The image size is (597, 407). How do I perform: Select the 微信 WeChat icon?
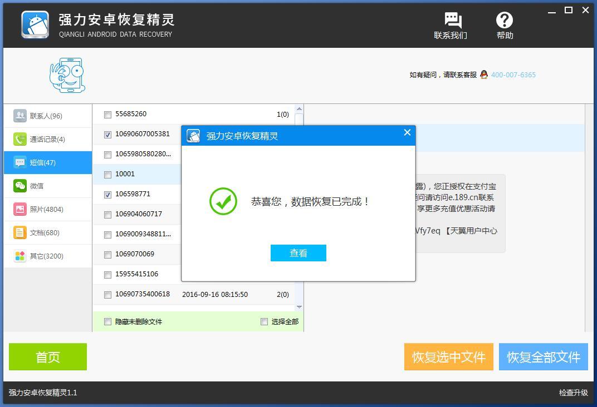point(20,186)
